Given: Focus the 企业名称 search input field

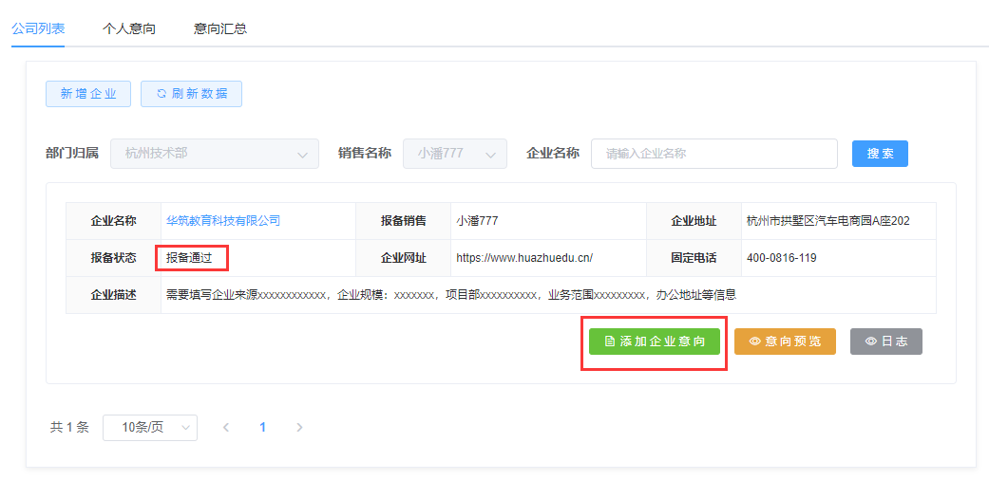Looking at the screenshot, I should [x=713, y=154].
